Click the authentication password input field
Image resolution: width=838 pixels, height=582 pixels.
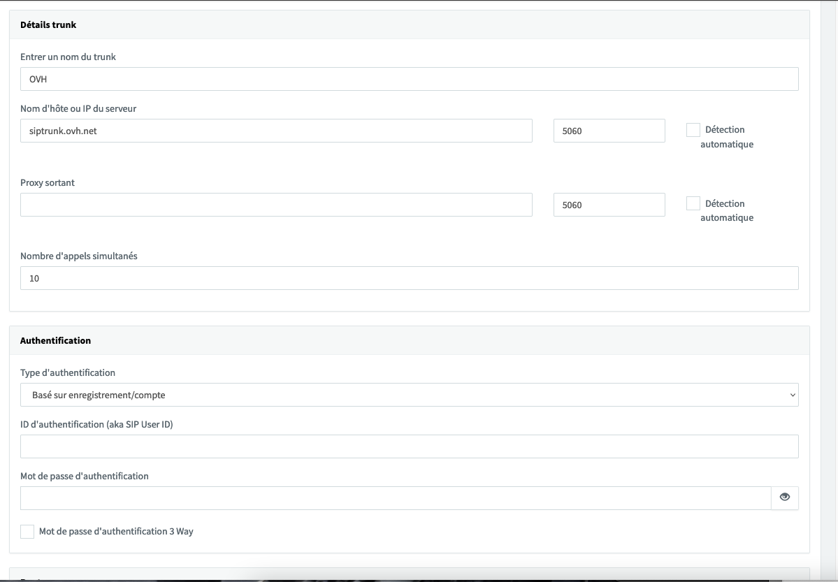(x=395, y=498)
